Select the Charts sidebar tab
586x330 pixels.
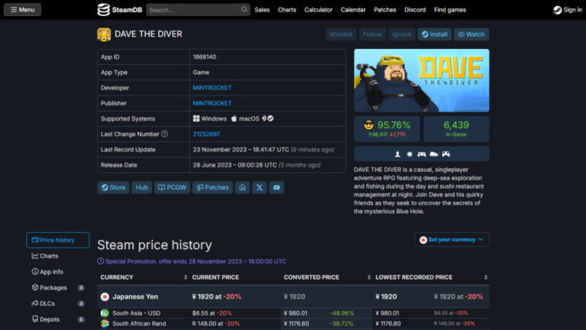[x=57, y=256]
